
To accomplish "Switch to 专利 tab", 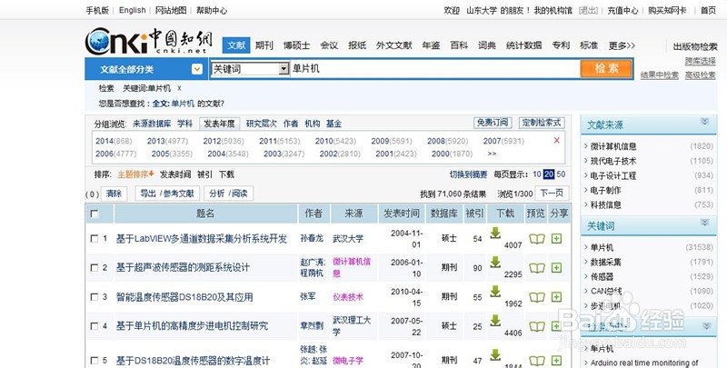I will (561, 45).
